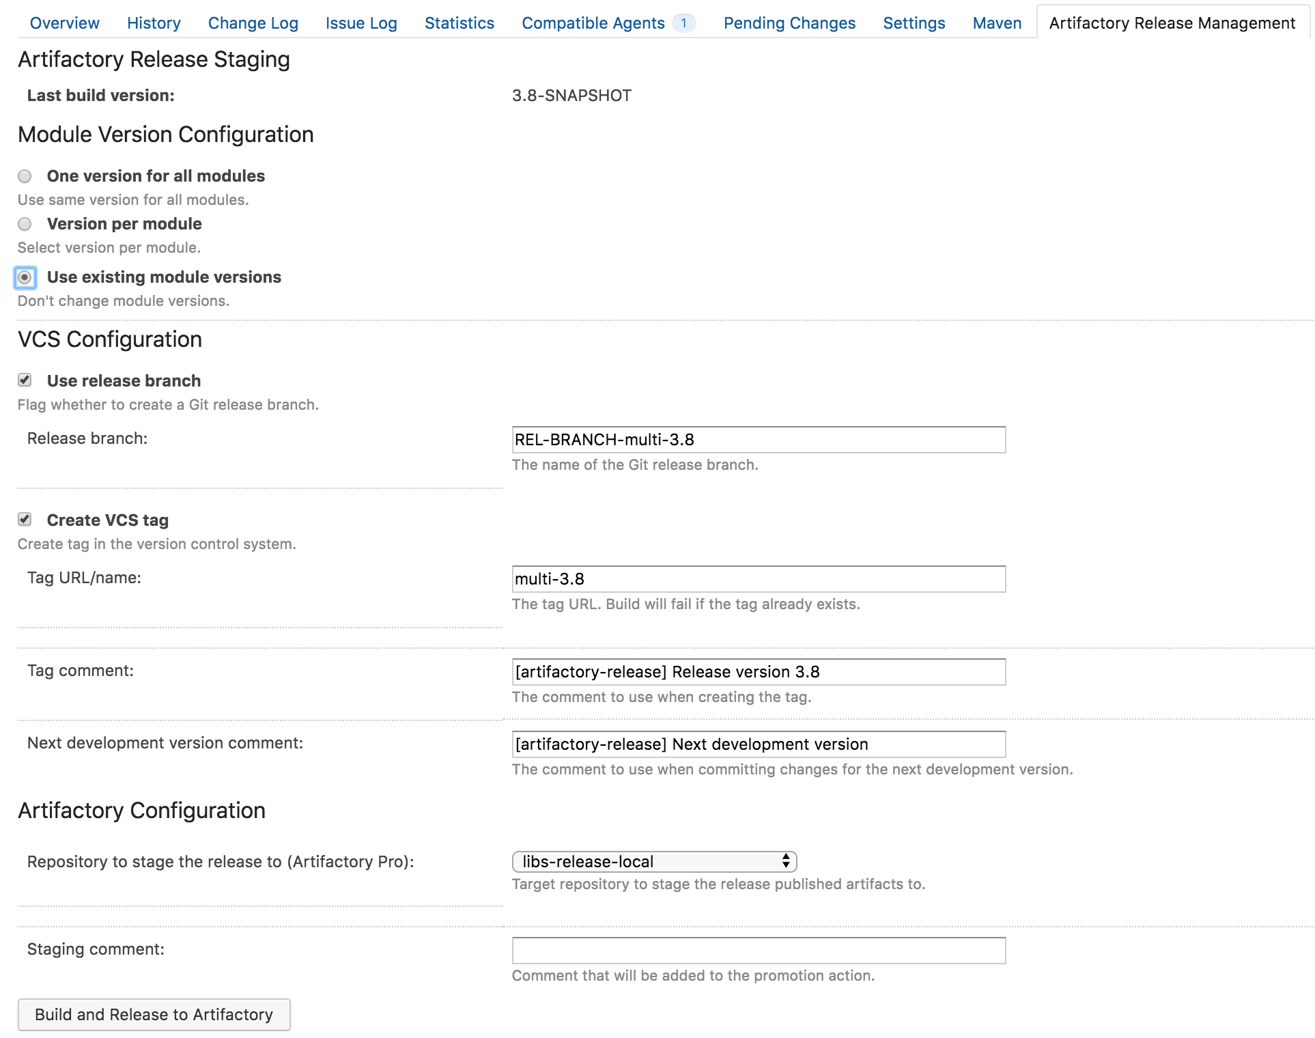Select Version per module option
Viewport: 1315px width, 1038px height.
(25, 224)
